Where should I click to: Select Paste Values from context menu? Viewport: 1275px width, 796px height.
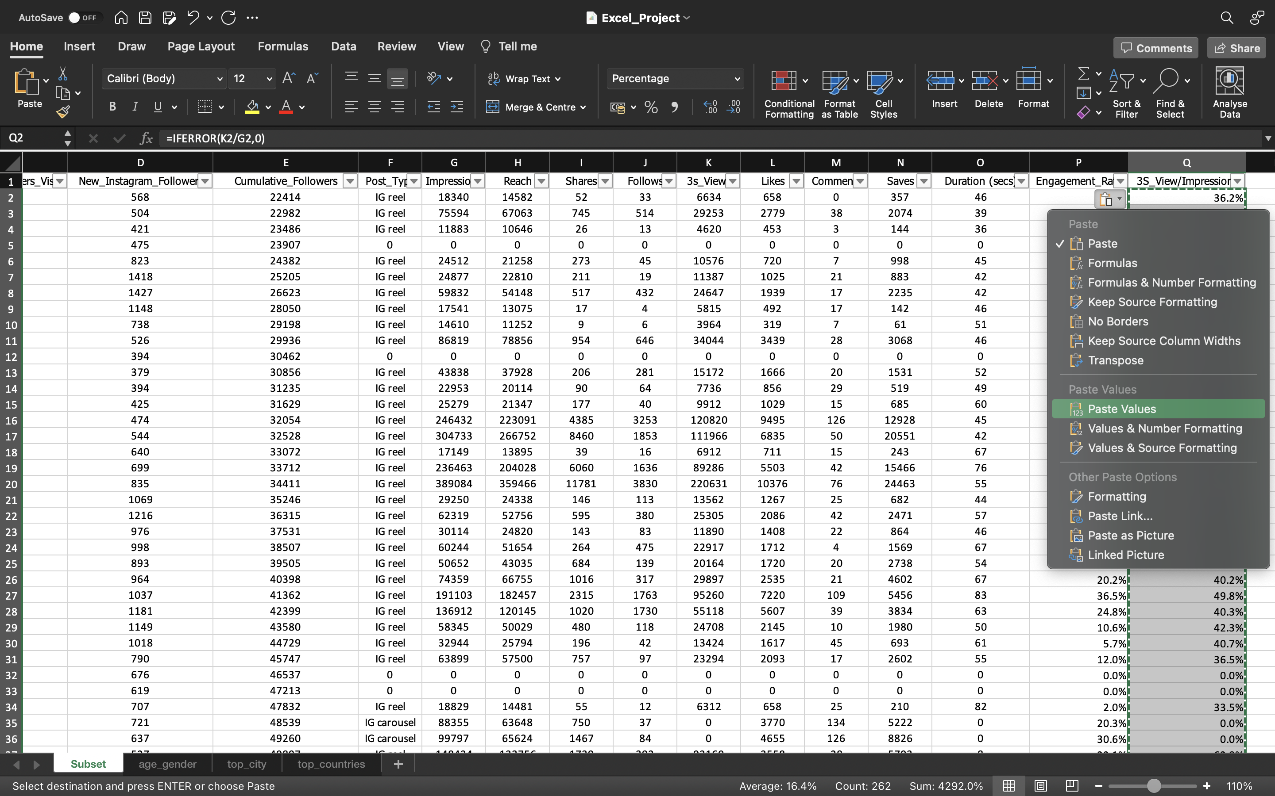point(1123,409)
